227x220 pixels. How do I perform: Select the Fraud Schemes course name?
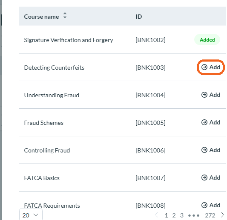(43, 123)
